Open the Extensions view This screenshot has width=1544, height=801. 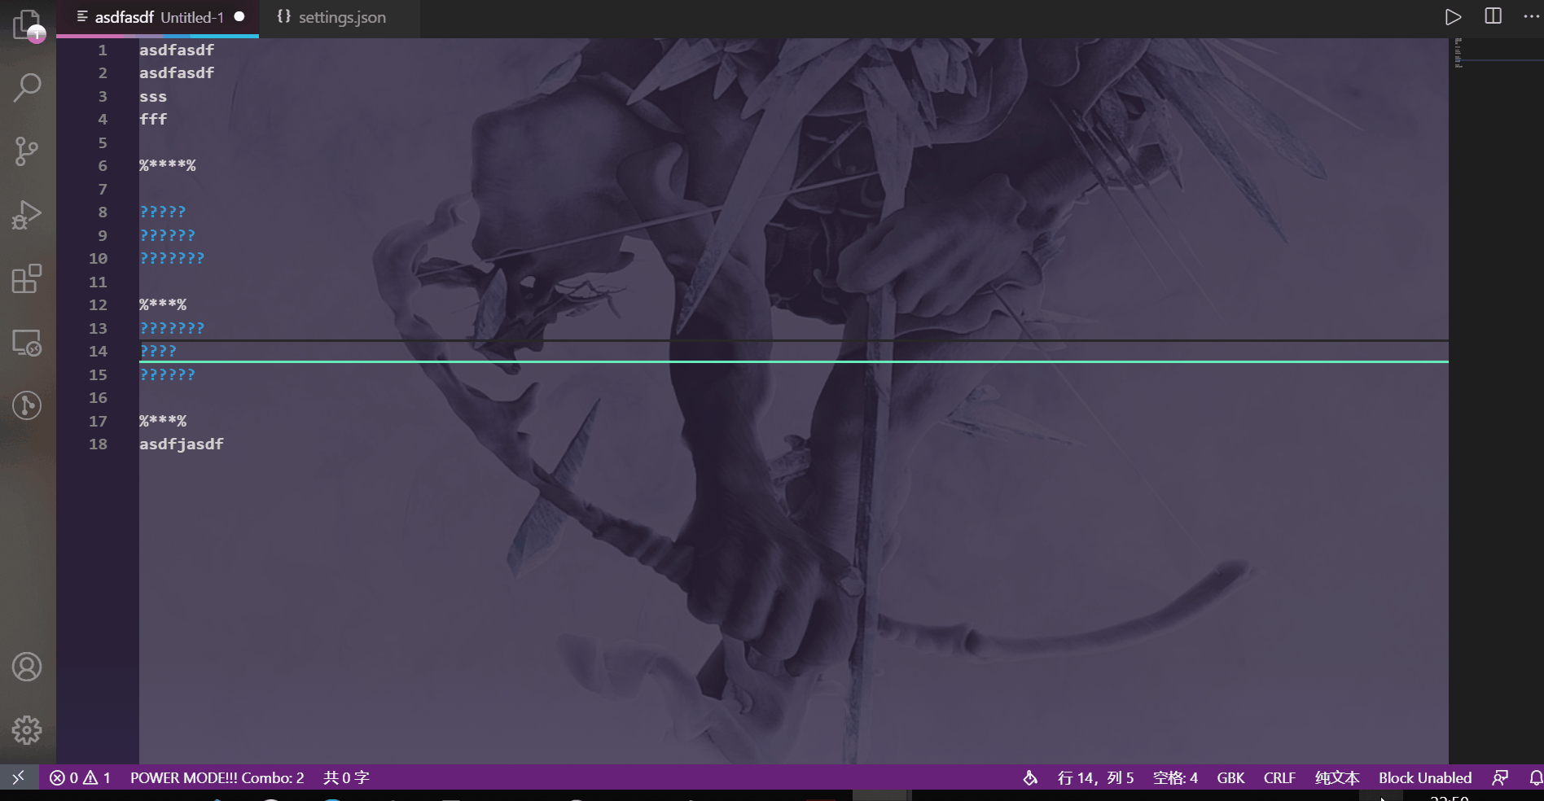pos(27,278)
